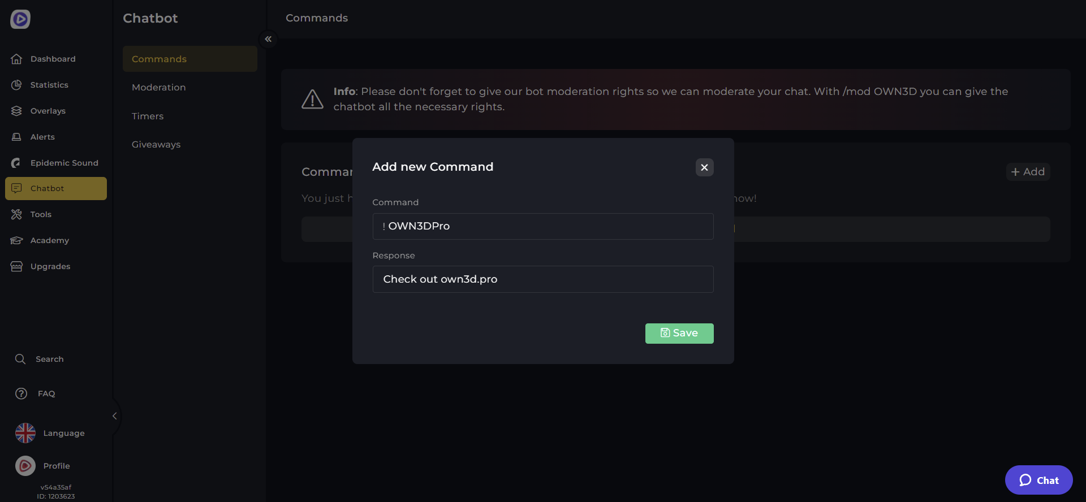
Task: Click the Response text input field
Action: coord(543,279)
